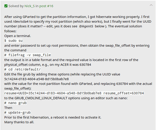Image resolution: width=156 pixels, height=130 pixels.
Task: Click the word GParted in the first sentence
Action: [29, 17]
